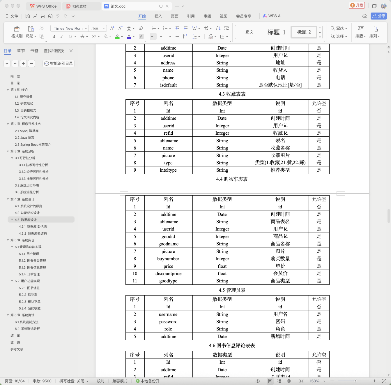This screenshot has width=391, height=385.
Task: Click the Save document icon
Action: pos(28,16)
